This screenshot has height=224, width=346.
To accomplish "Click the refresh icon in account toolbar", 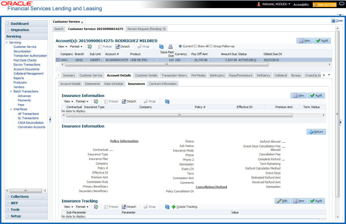I will click(x=161, y=46).
